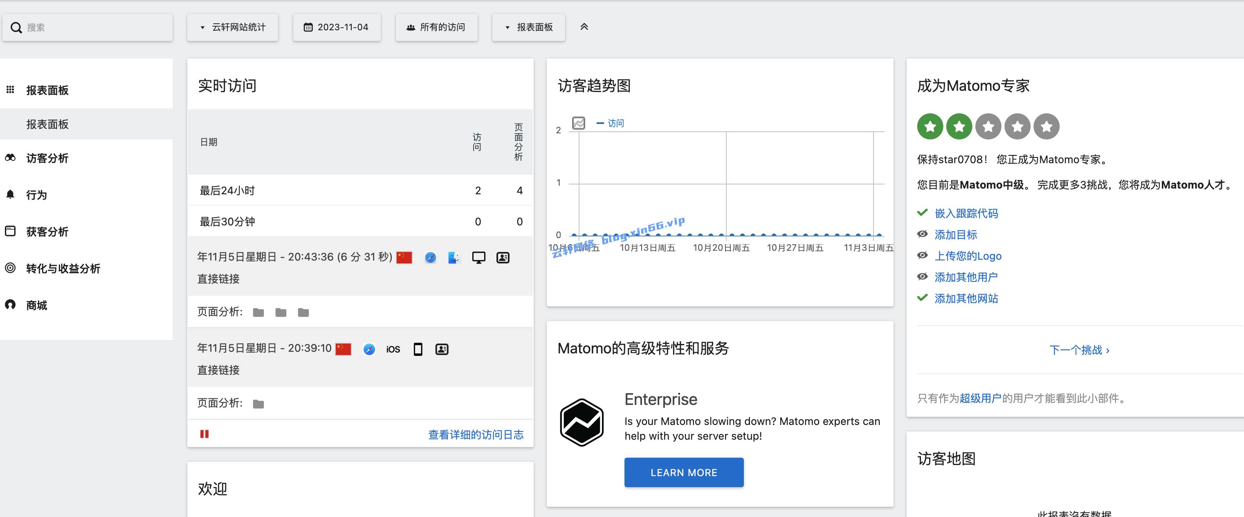Click second page folder icon of 20:43:36 visit

point(281,312)
